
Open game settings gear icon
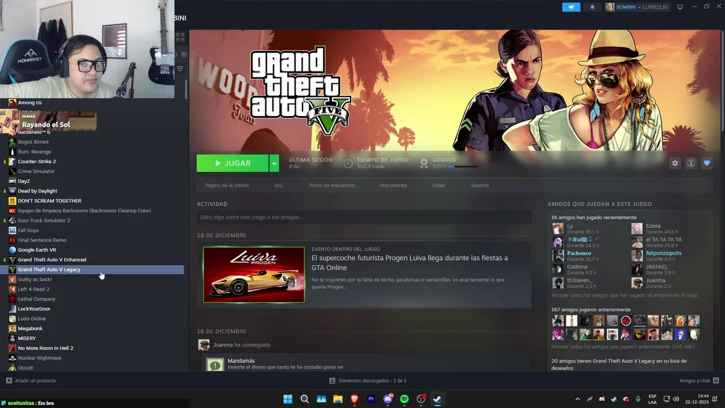tap(675, 163)
